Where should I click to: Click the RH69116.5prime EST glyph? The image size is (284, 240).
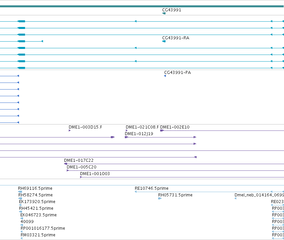tap(20, 192)
